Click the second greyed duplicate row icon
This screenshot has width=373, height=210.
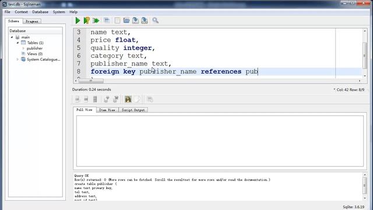(x=86, y=99)
